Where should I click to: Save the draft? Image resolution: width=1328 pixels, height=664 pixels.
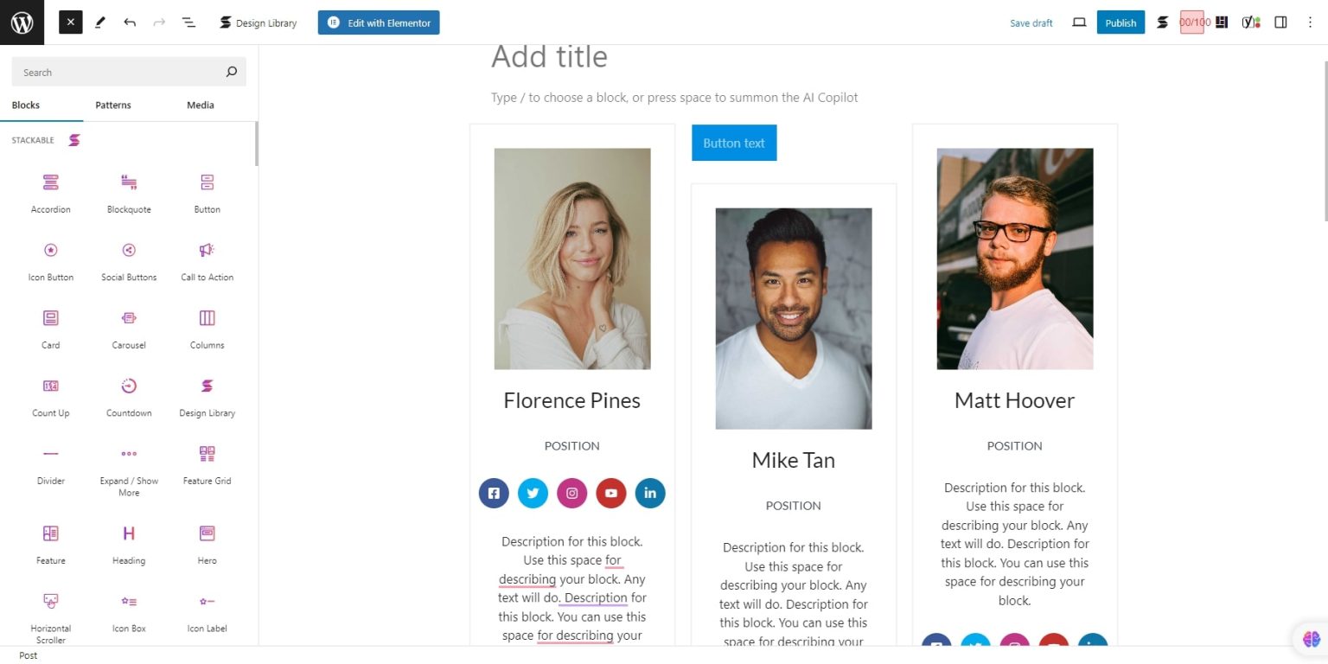point(1031,22)
